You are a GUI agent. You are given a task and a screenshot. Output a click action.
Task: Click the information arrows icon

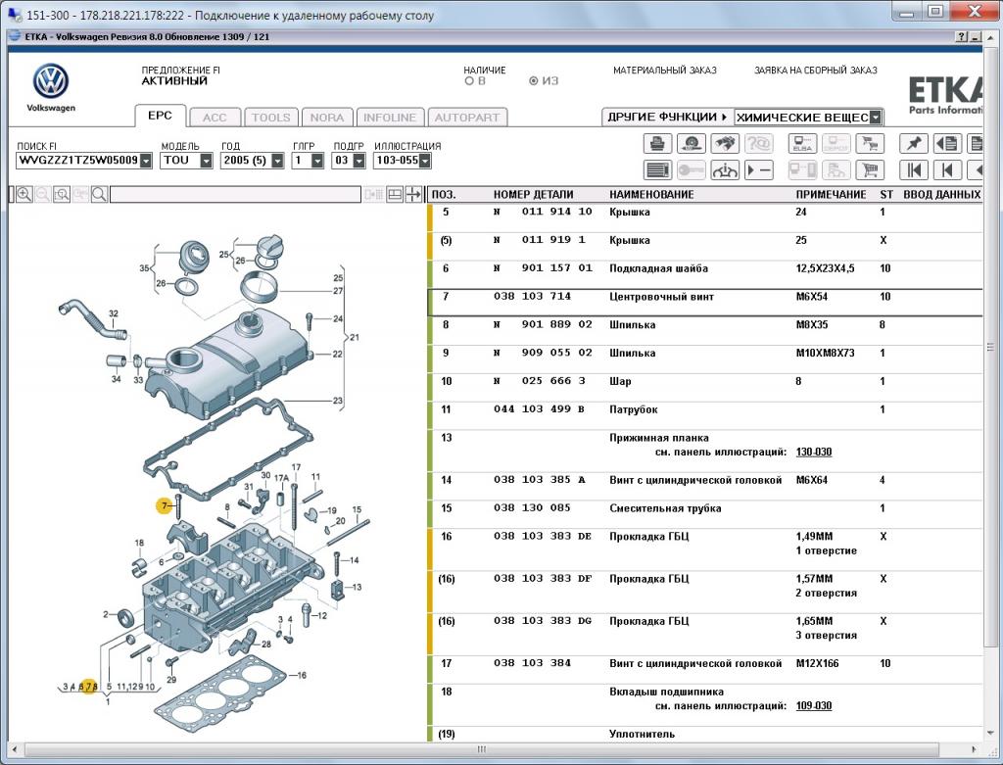tap(724, 170)
